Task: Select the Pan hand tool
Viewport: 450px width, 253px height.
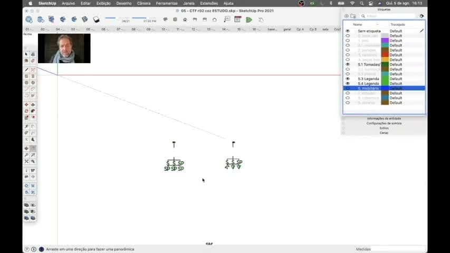Action: [33, 148]
